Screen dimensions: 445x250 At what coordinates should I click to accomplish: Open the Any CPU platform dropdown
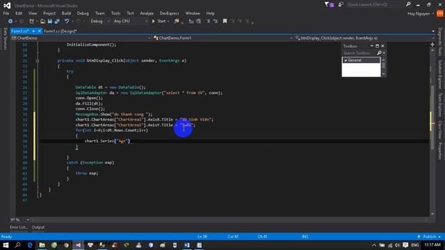[130, 22]
